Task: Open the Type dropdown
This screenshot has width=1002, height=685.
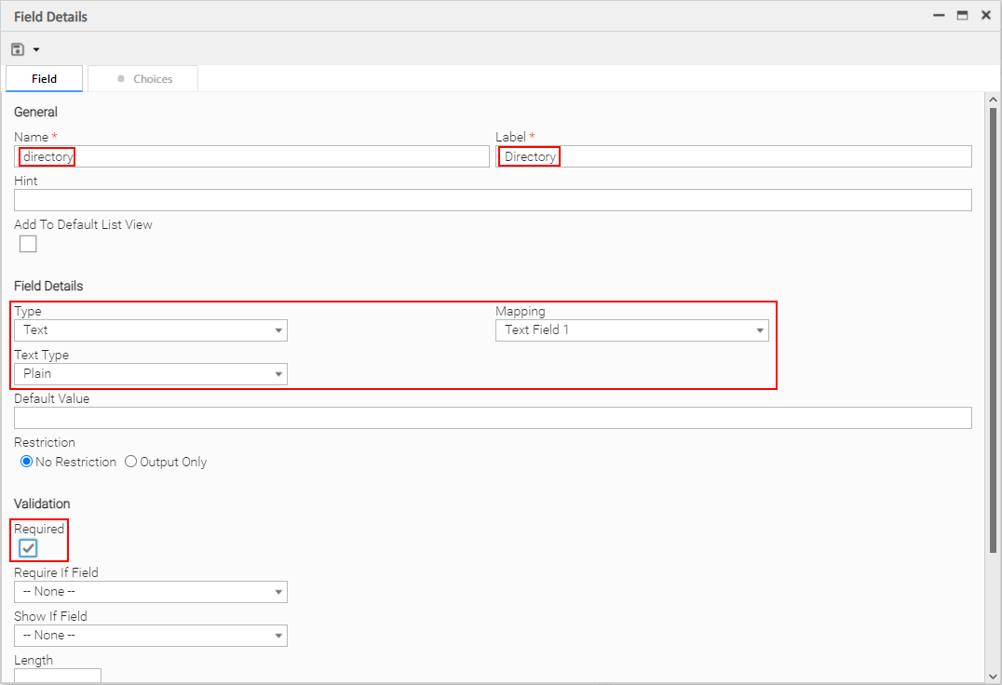Action: click(151, 330)
